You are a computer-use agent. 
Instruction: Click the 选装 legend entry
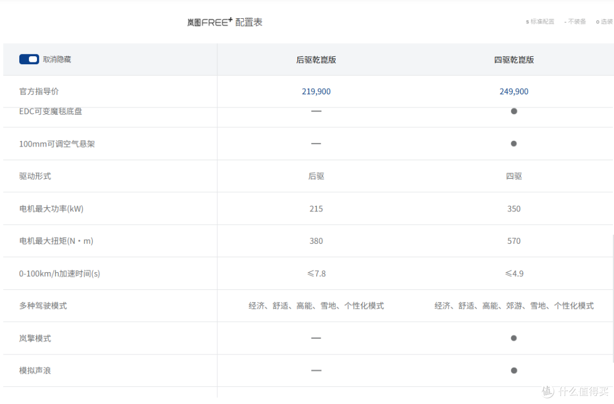(604, 22)
